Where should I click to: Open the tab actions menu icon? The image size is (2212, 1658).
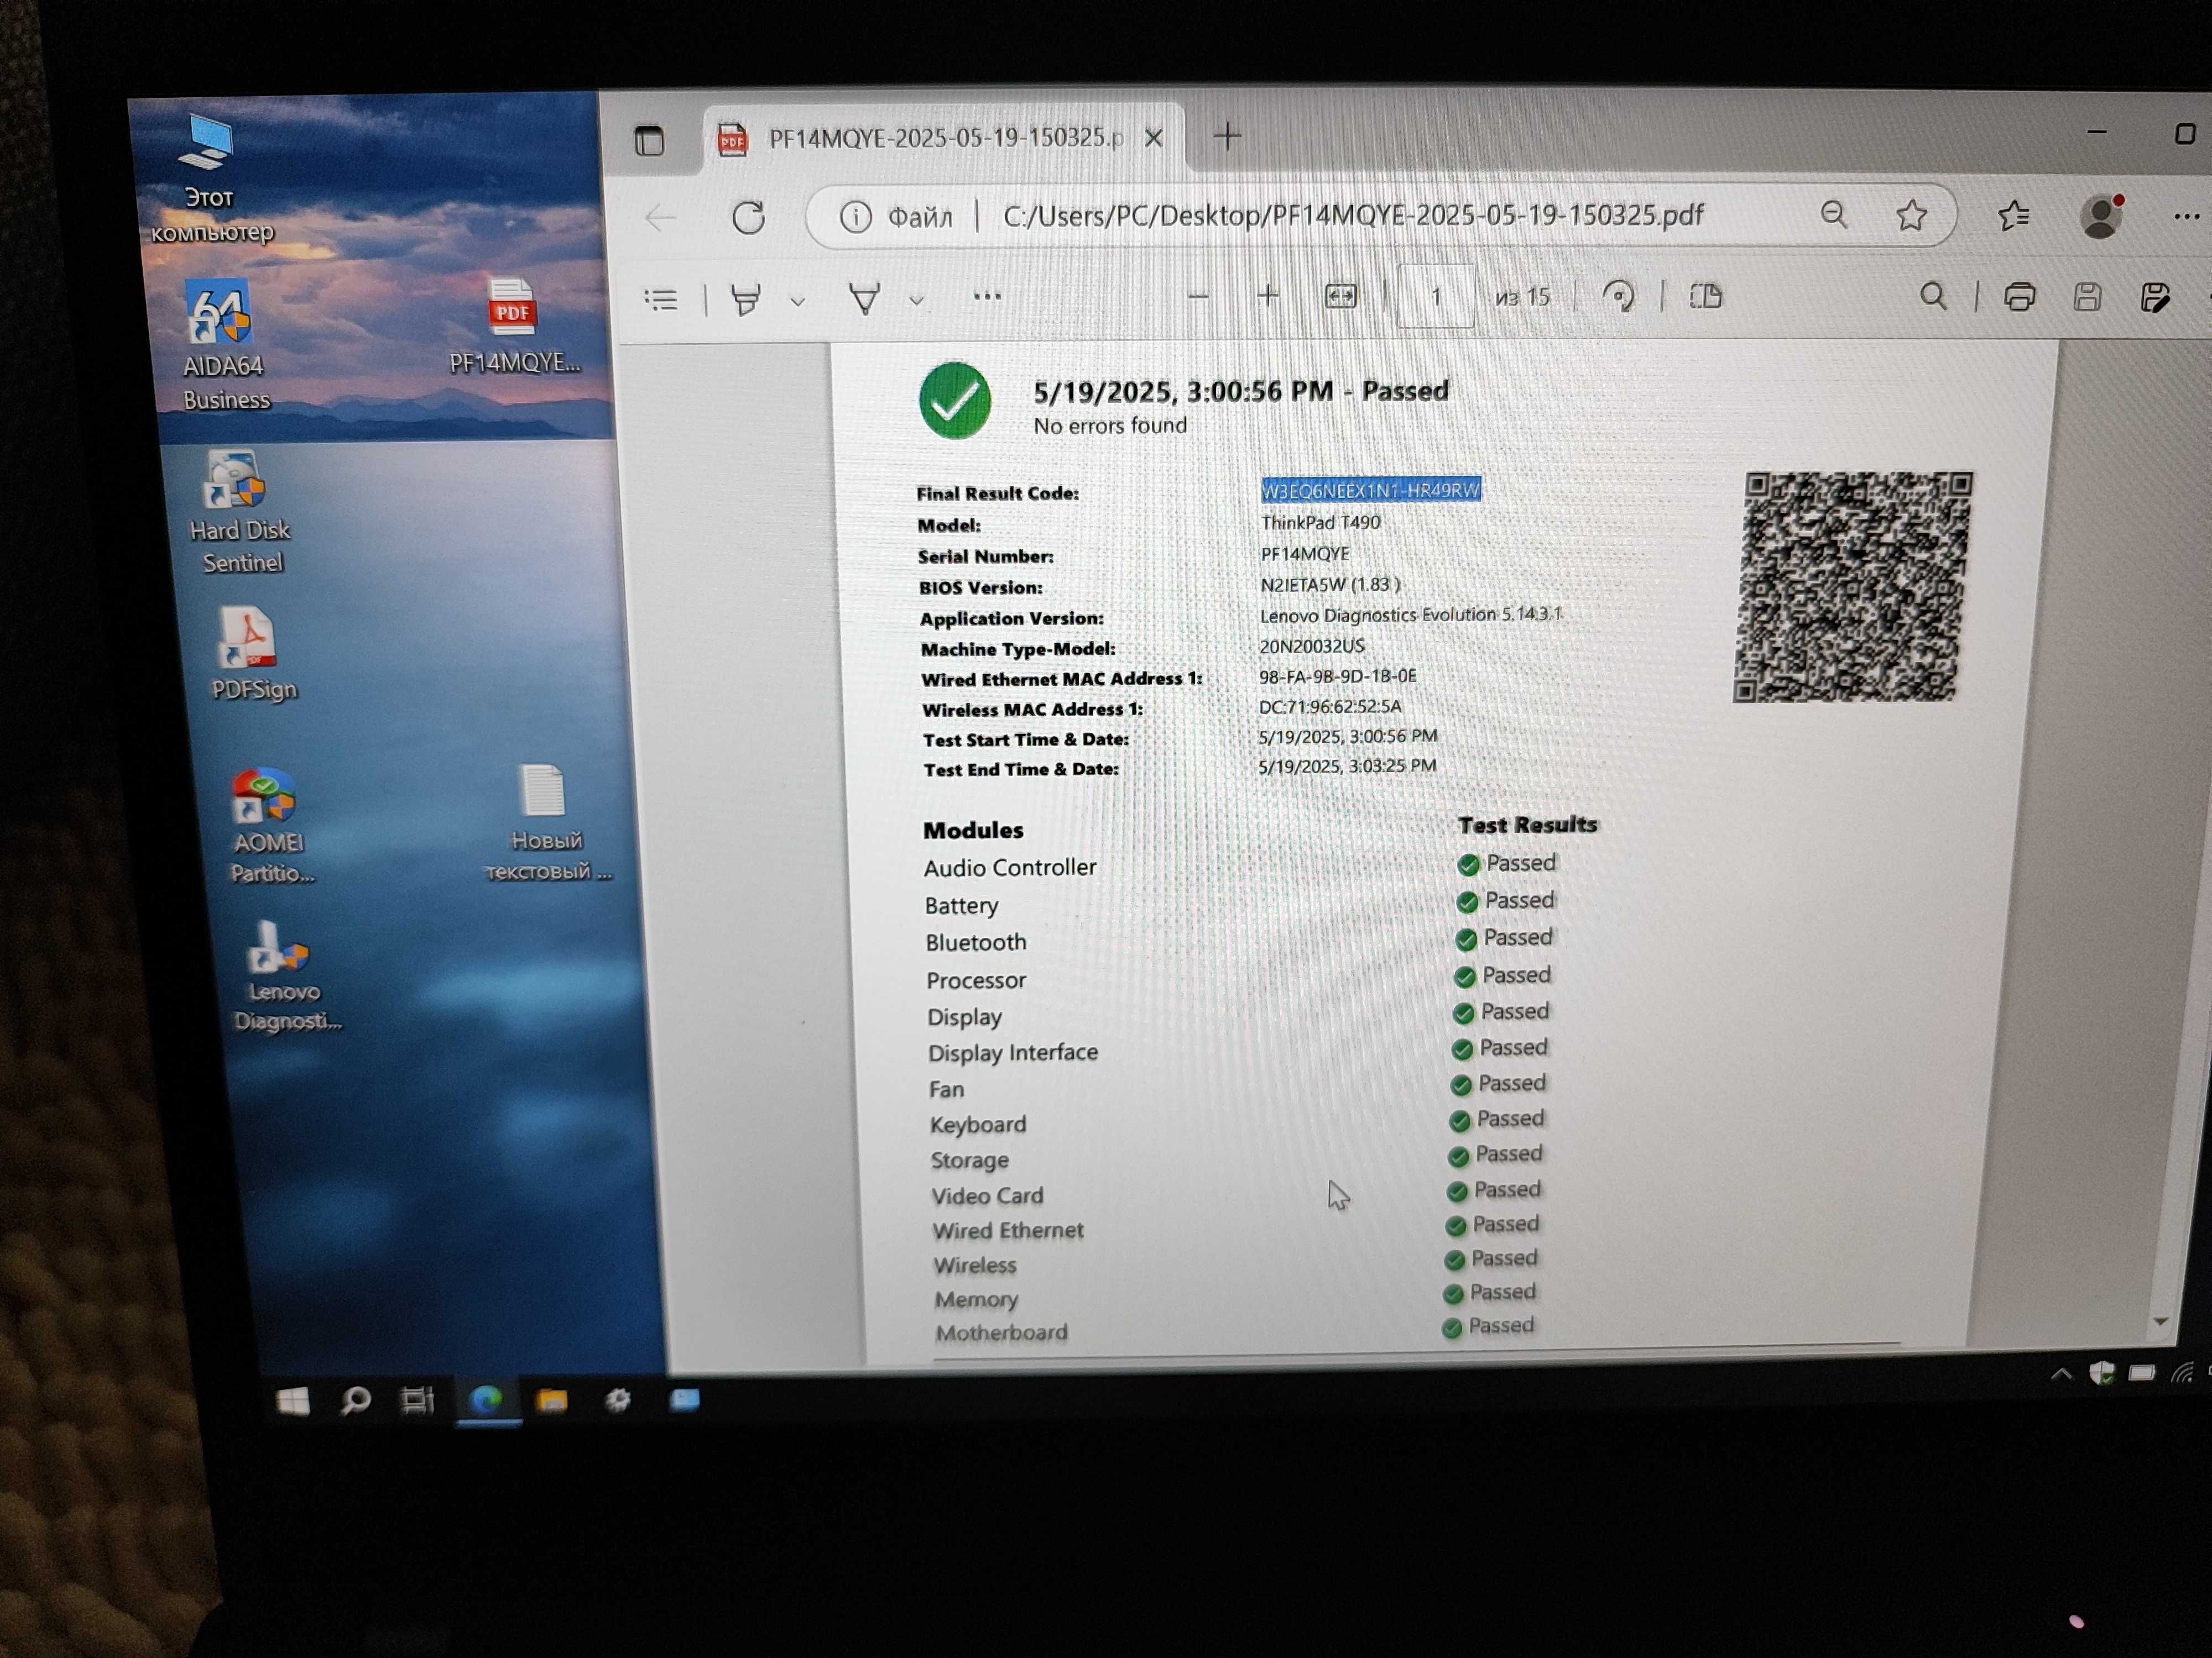[649, 141]
